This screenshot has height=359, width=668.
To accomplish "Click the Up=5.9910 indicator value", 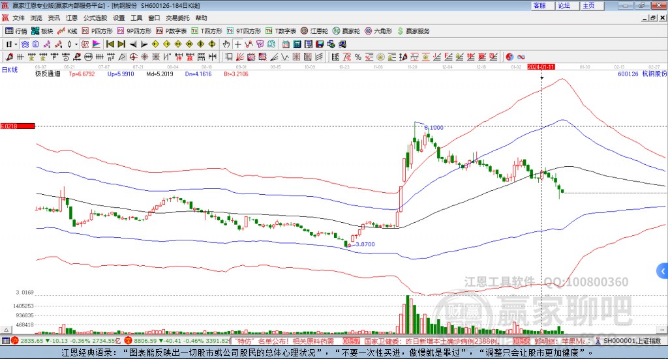I will [x=121, y=74].
